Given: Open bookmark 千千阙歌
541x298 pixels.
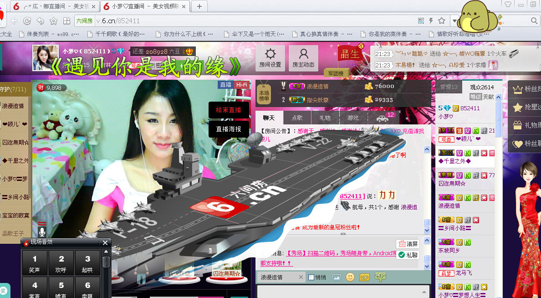Looking at the screenshot, I should tap(116, 34).
